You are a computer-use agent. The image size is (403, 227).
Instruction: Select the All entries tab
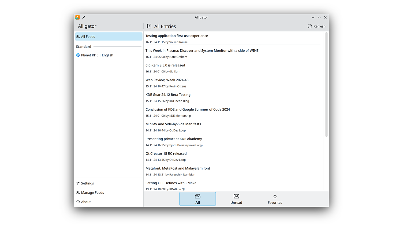pos(197,199)
